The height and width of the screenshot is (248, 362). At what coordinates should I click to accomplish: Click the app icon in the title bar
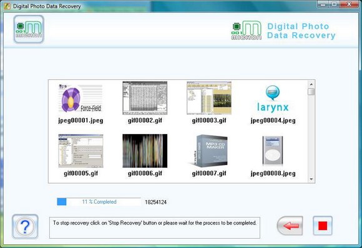pos(7,6)
